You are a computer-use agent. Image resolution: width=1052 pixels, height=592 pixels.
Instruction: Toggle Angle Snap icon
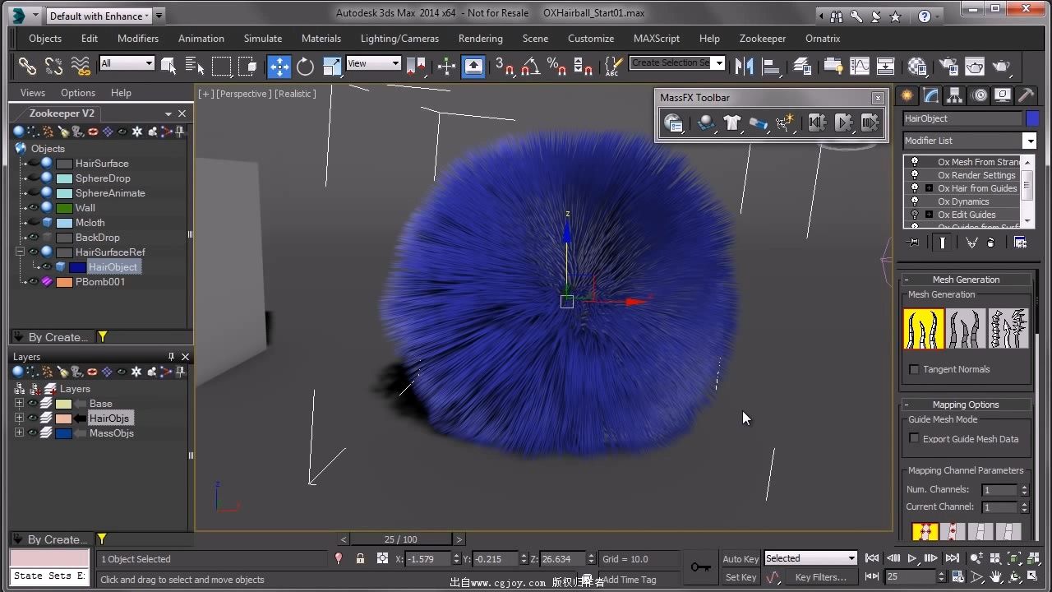(x=530, y=67)
